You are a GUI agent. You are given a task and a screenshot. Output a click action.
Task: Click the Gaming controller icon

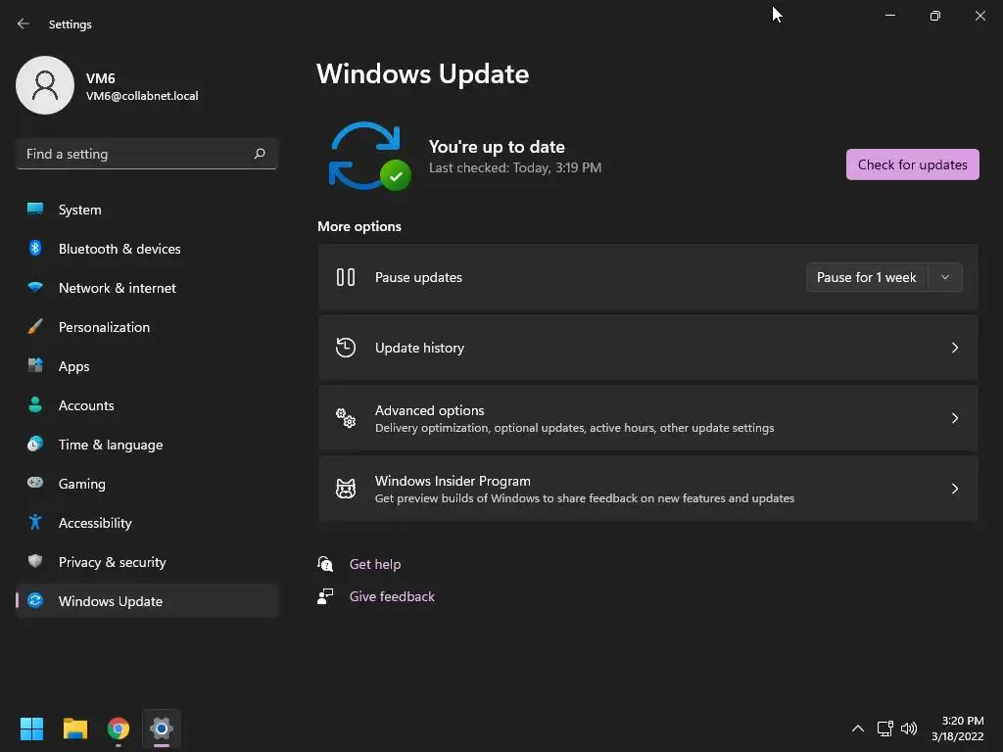pos(35,483)
